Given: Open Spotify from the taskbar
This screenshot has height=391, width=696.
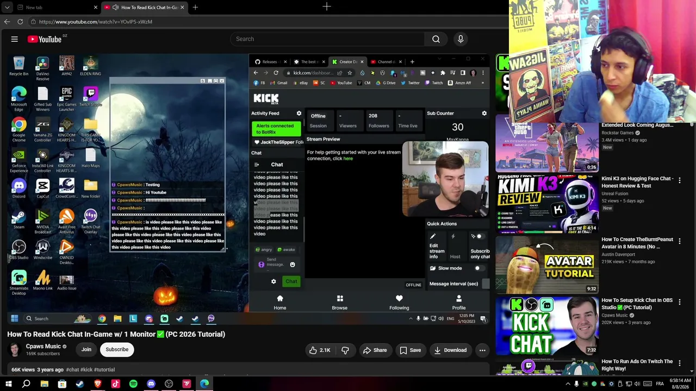Looking at the screenshot, I should coord(133,384).
